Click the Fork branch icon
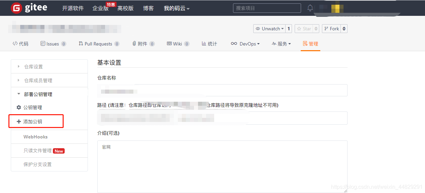This screenshot has height=193, width=425. pyautogui.click(x=326, y=29)
